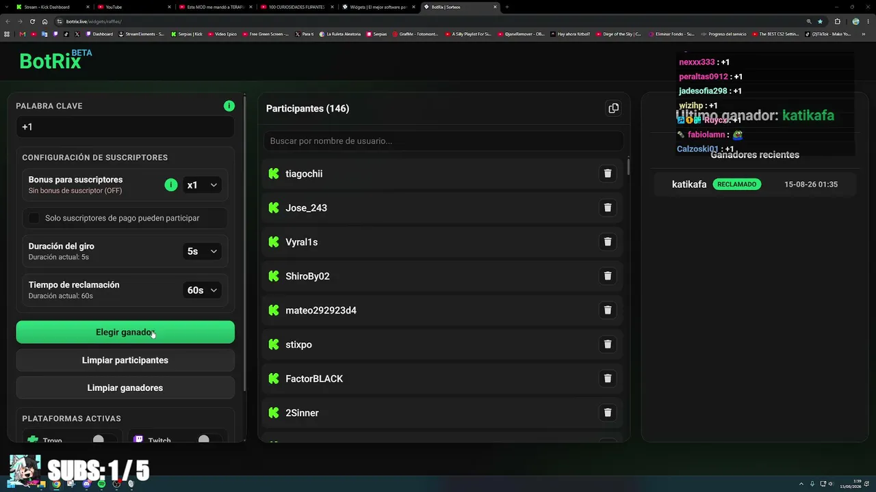Open Discord from the taskbar
The height and width of the screenshot is (492, 876).
[x=86, y=484]
